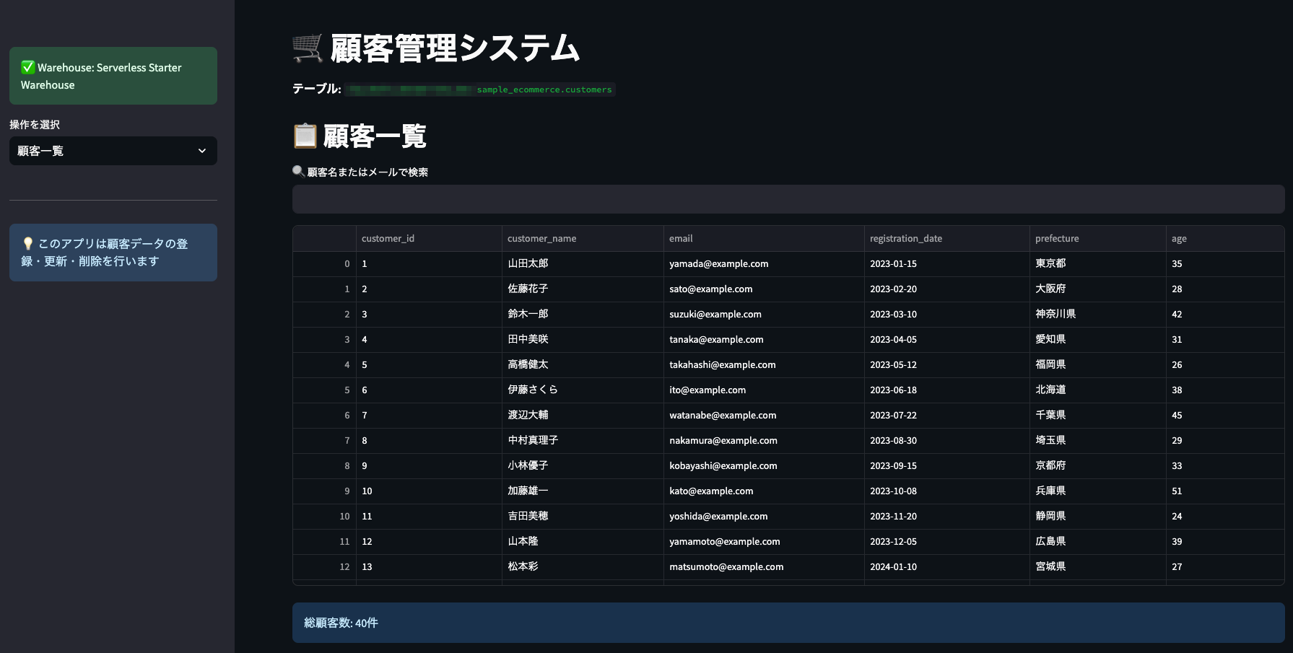The width and height of the screenshot is (1293, 653).
Task: Click the age cell in 加藤雄一 row
Action: [x=1225, y=491]
